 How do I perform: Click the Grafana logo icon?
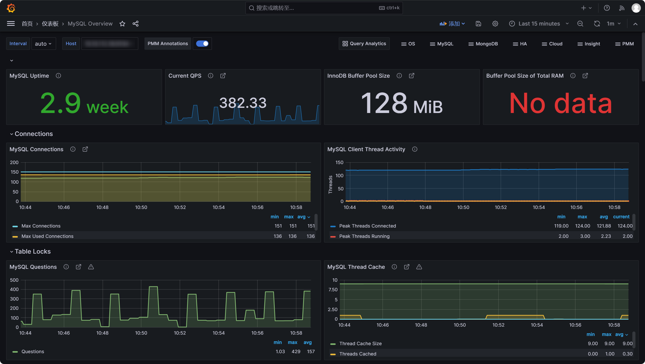pos(11,8)
